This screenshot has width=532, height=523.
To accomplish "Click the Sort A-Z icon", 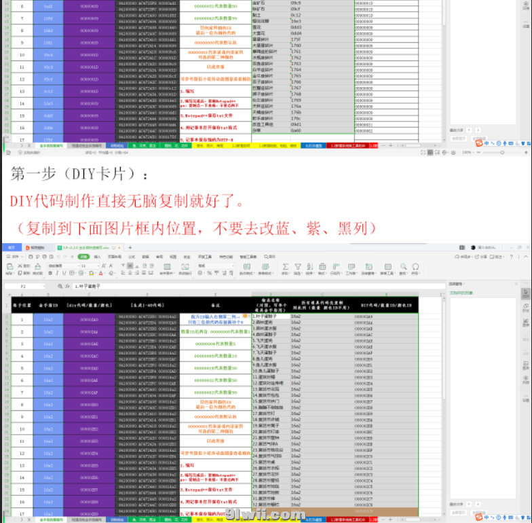I will coord(309,266).
